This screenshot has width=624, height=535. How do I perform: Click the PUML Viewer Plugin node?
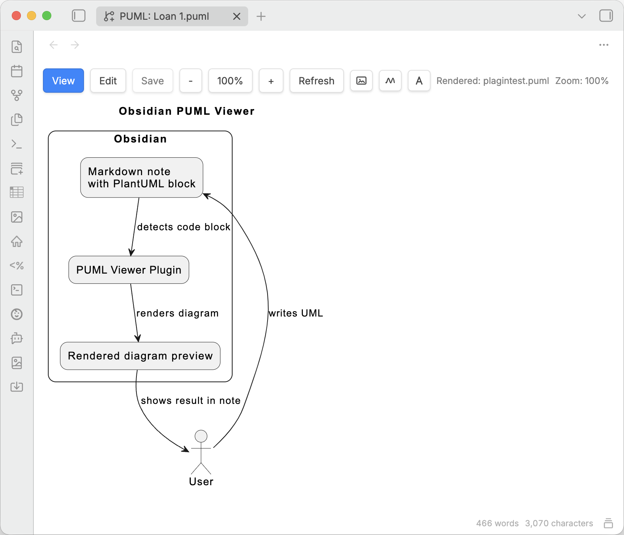point(129,270)
